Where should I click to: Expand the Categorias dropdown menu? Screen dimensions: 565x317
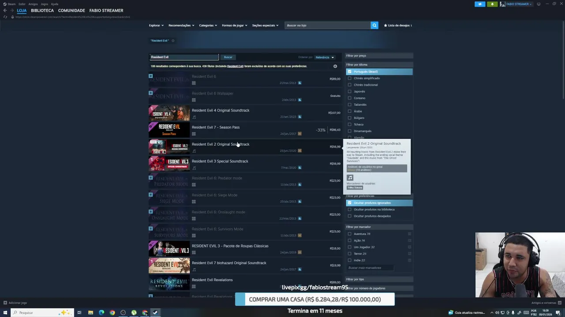click(x=208, y=26)
